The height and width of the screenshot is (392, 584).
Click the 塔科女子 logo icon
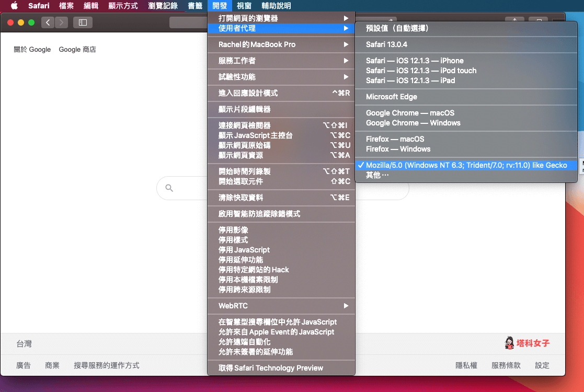510,343
